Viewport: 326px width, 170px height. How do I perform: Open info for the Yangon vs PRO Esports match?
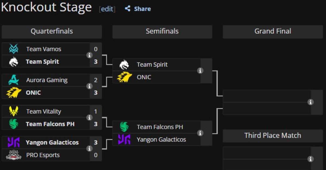(89, 149)
